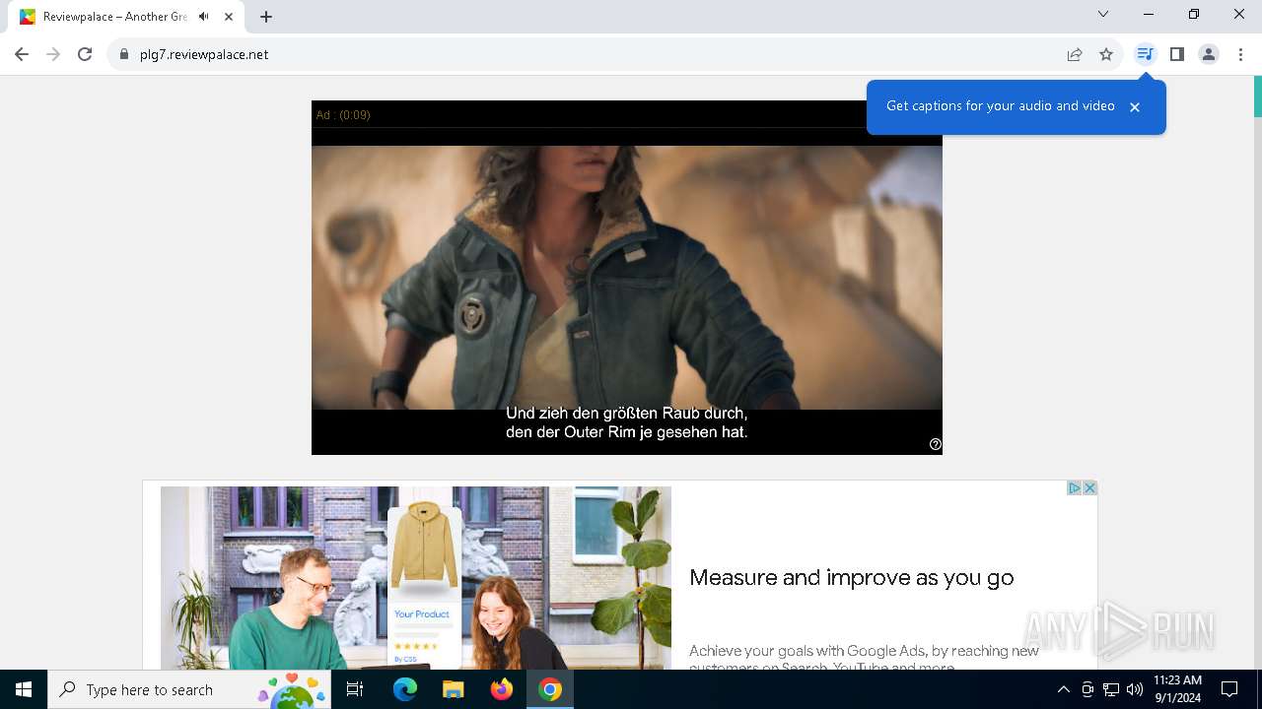Close the Reviewpalace tab
This screenshot has height=709, width=1262.
tap(229, 17)
